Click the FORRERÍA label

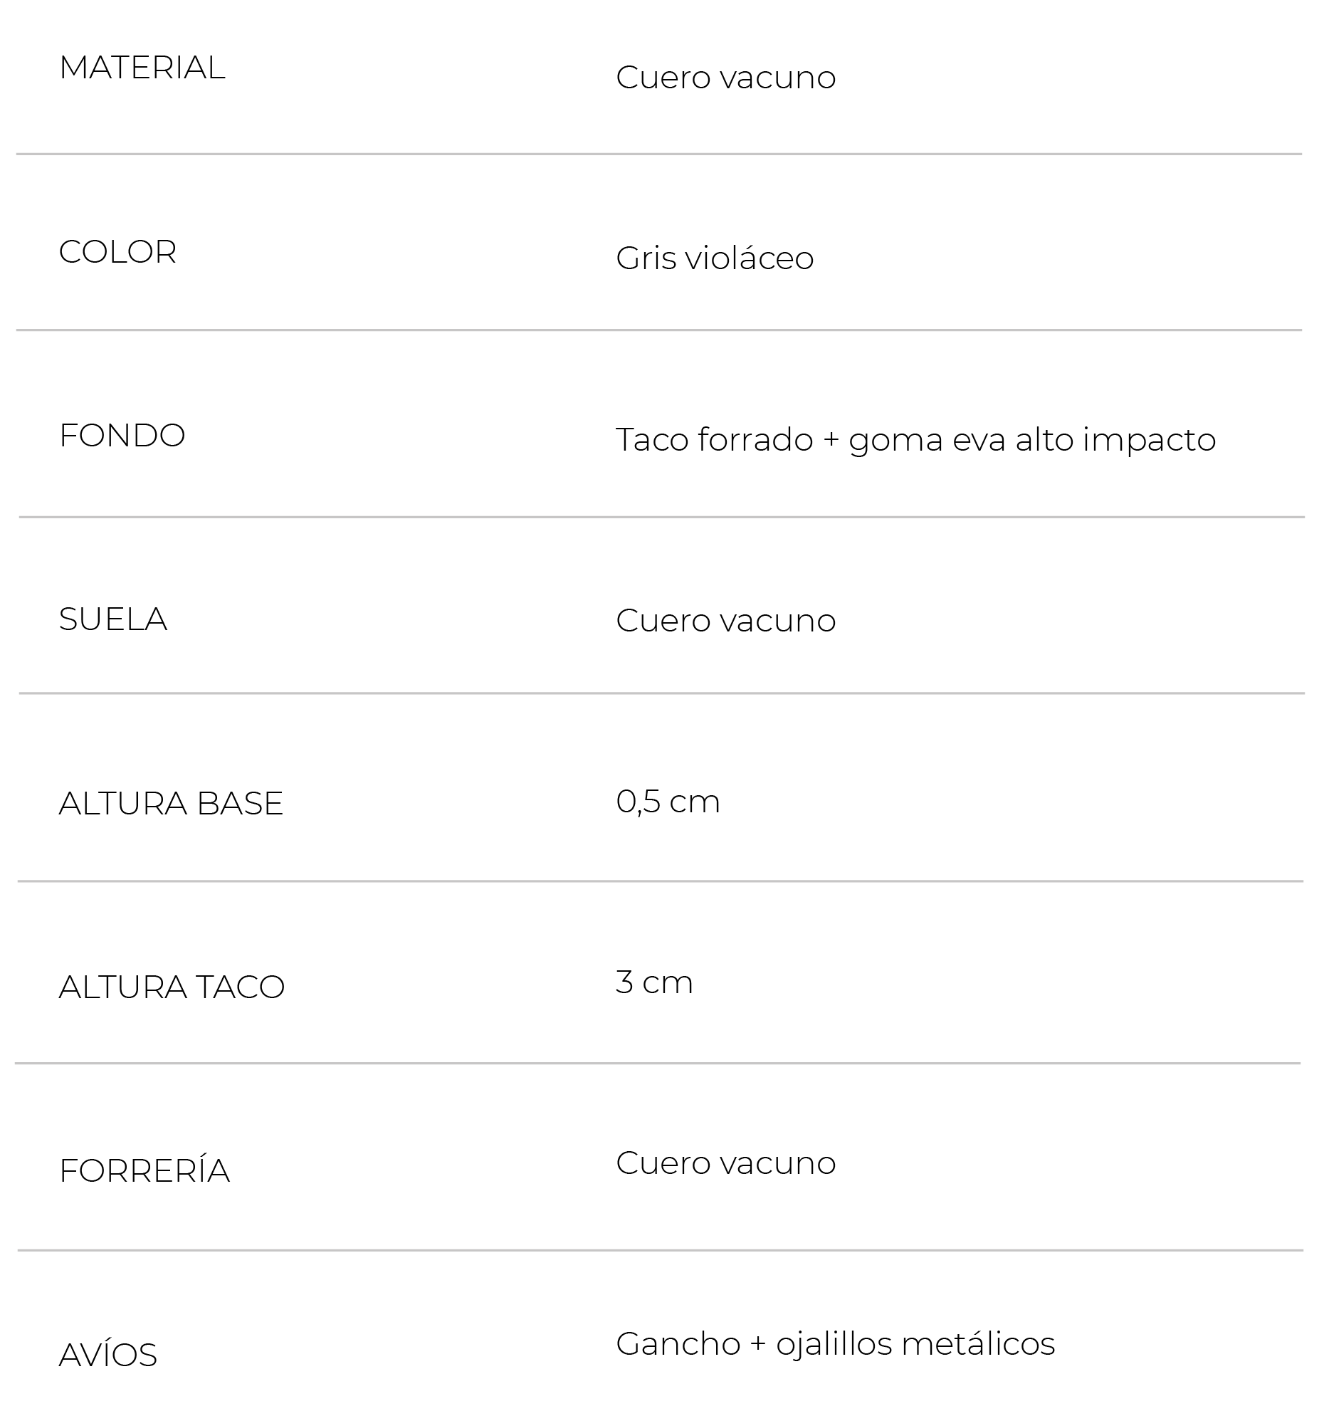pyautogui.click(x=145, y=1170)
